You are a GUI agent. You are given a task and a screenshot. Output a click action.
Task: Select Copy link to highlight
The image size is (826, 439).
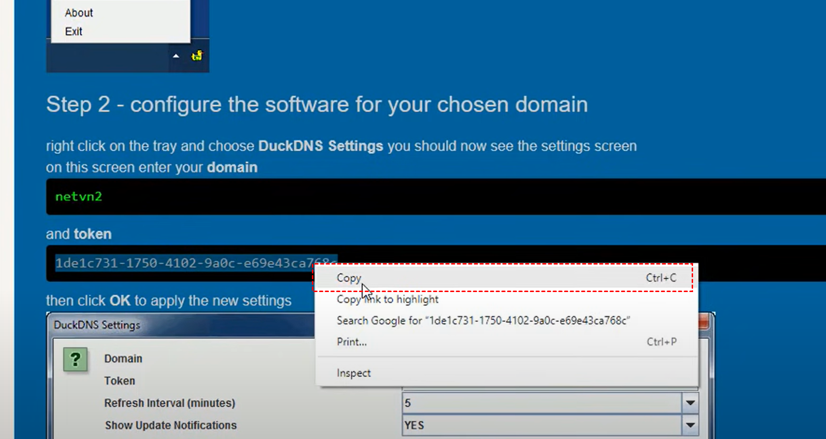point(387,300)
